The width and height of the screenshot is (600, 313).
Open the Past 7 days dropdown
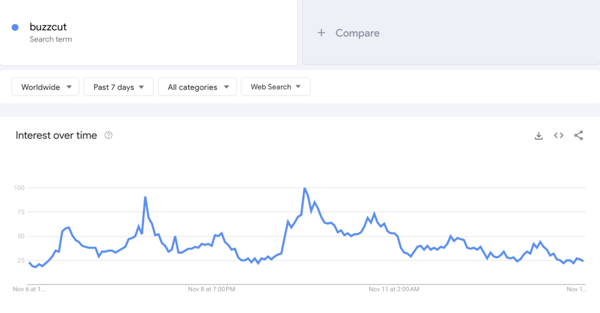point(118,87)
